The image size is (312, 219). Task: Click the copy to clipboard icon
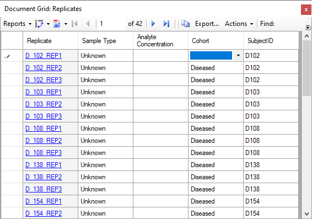[185, 24]
